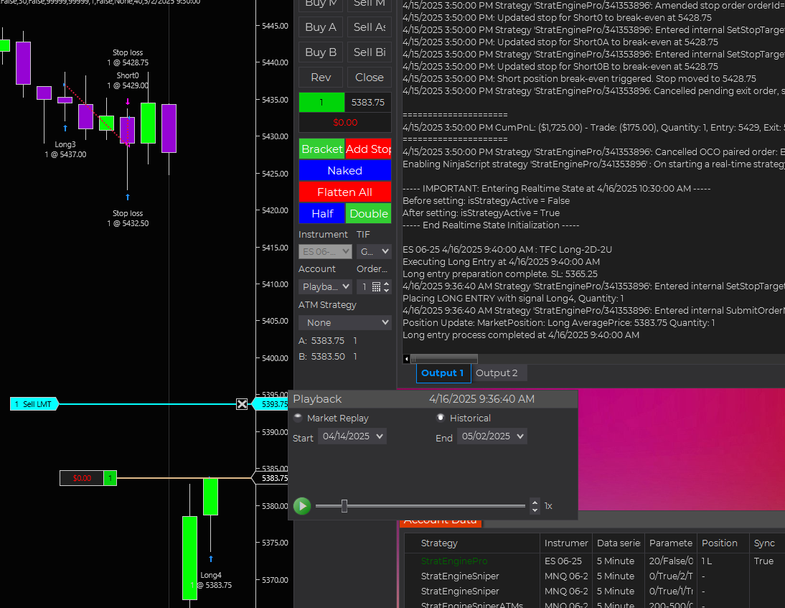Click the Output scrollbar's left arrow
The image size is (785, 608).
[x=407, y=359]
